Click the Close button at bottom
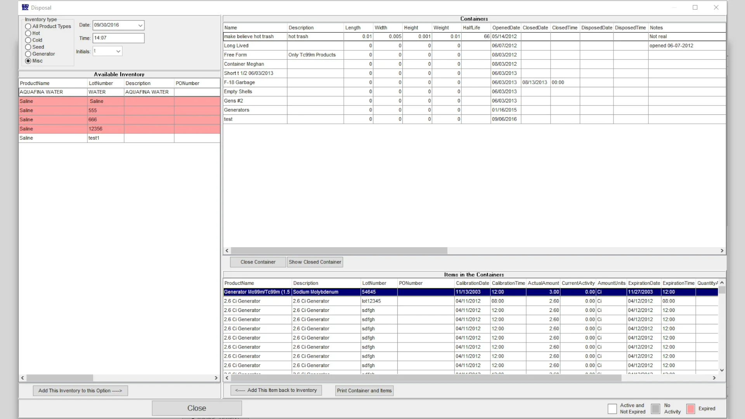The height and width of the screenshot is (419, 745). (x=196, y=408)
